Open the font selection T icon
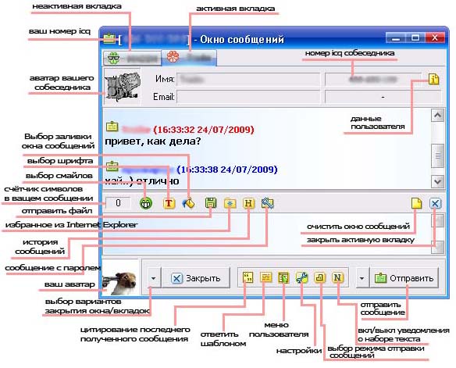456x368 pixels. click(169, 203)
